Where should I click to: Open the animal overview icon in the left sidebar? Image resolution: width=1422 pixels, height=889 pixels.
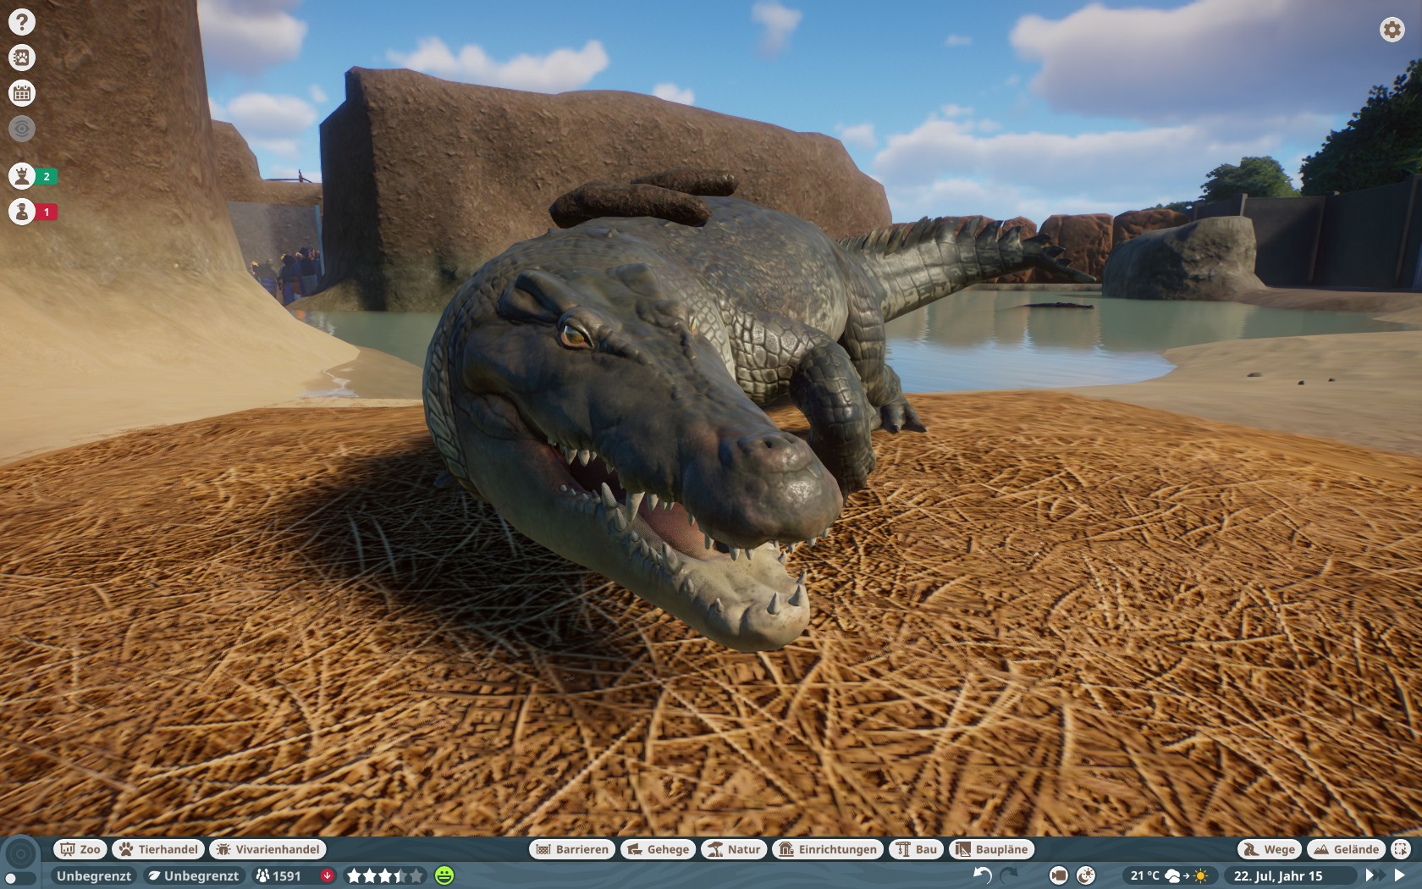click(22, 58)
